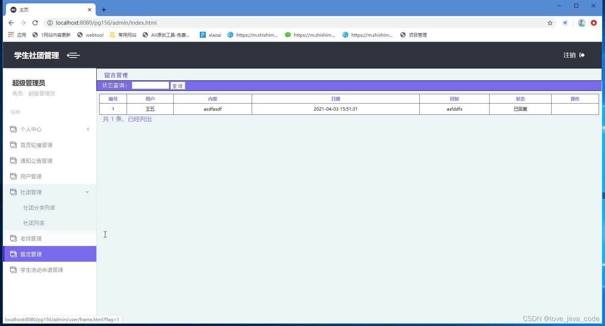This screenshot has width=605, height=326.
Task: Click the browser address bar URL
Action: pyautogui.click(x=106, y=23)
